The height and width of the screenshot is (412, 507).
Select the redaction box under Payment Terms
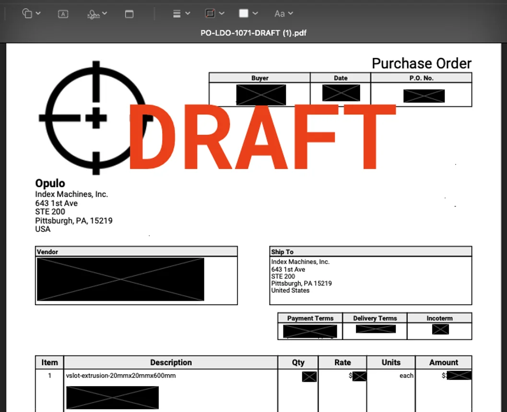(310, 331)
